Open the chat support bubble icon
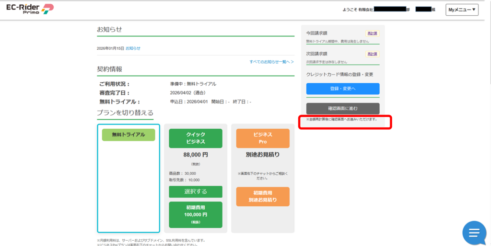 click(474, 233)
